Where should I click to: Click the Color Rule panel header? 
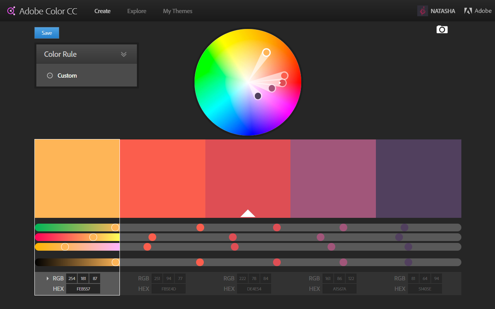(87, 54)
